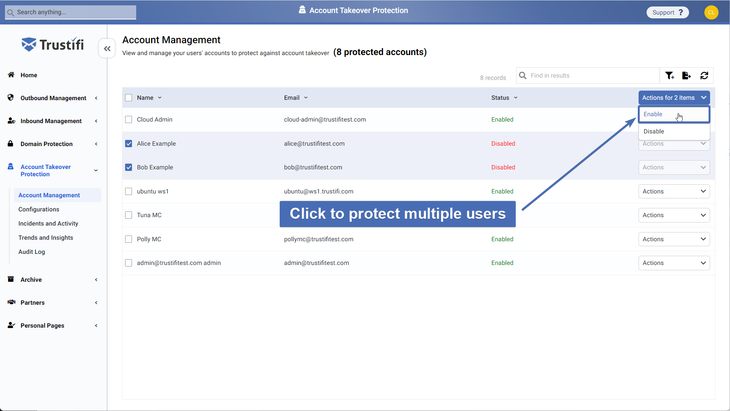This screenshot has width=730, height=411.
Task: Open the CL user avatar menu
Action: tap(711, 12)
